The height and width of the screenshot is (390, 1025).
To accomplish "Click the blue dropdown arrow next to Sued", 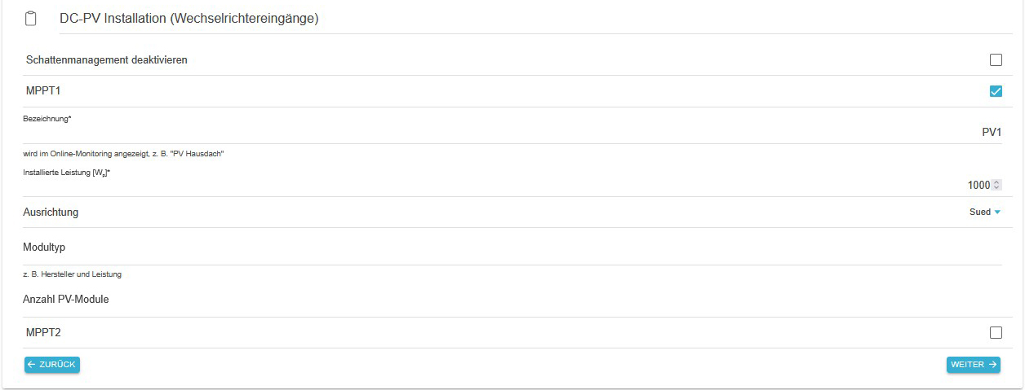I will [996, 212].
